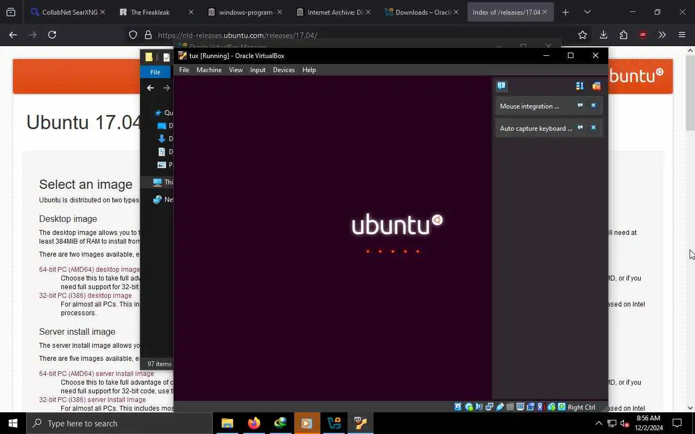This screenshot has width=695, height=434.
Task: Open the VirtualBox View menu
Action: tap(236, 70)
